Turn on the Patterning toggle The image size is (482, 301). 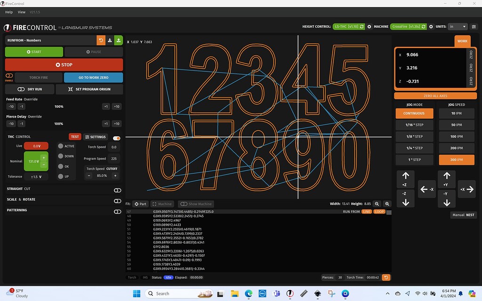tap(117, 212)
